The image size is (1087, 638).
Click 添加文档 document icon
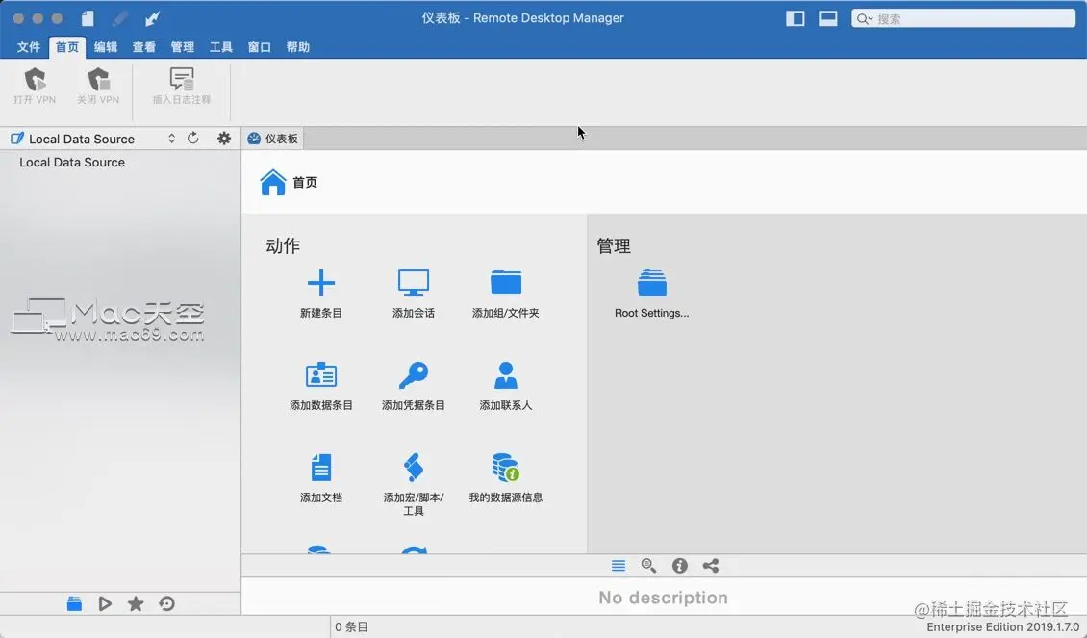coord(321,468)
